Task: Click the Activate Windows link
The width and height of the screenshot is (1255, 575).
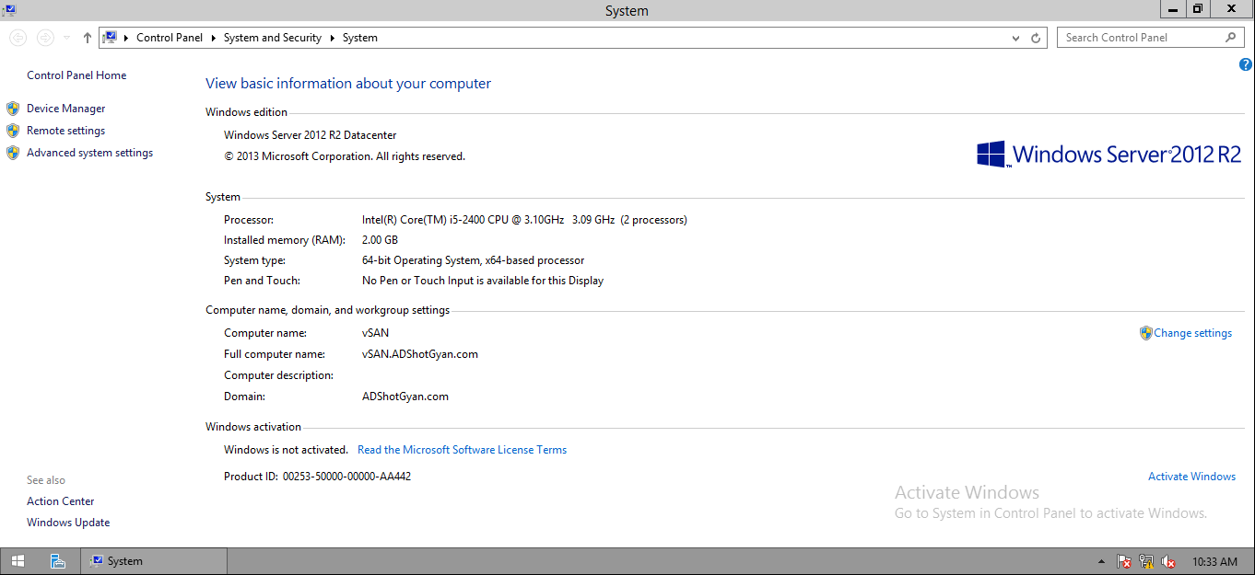Action: point(1191,476)
